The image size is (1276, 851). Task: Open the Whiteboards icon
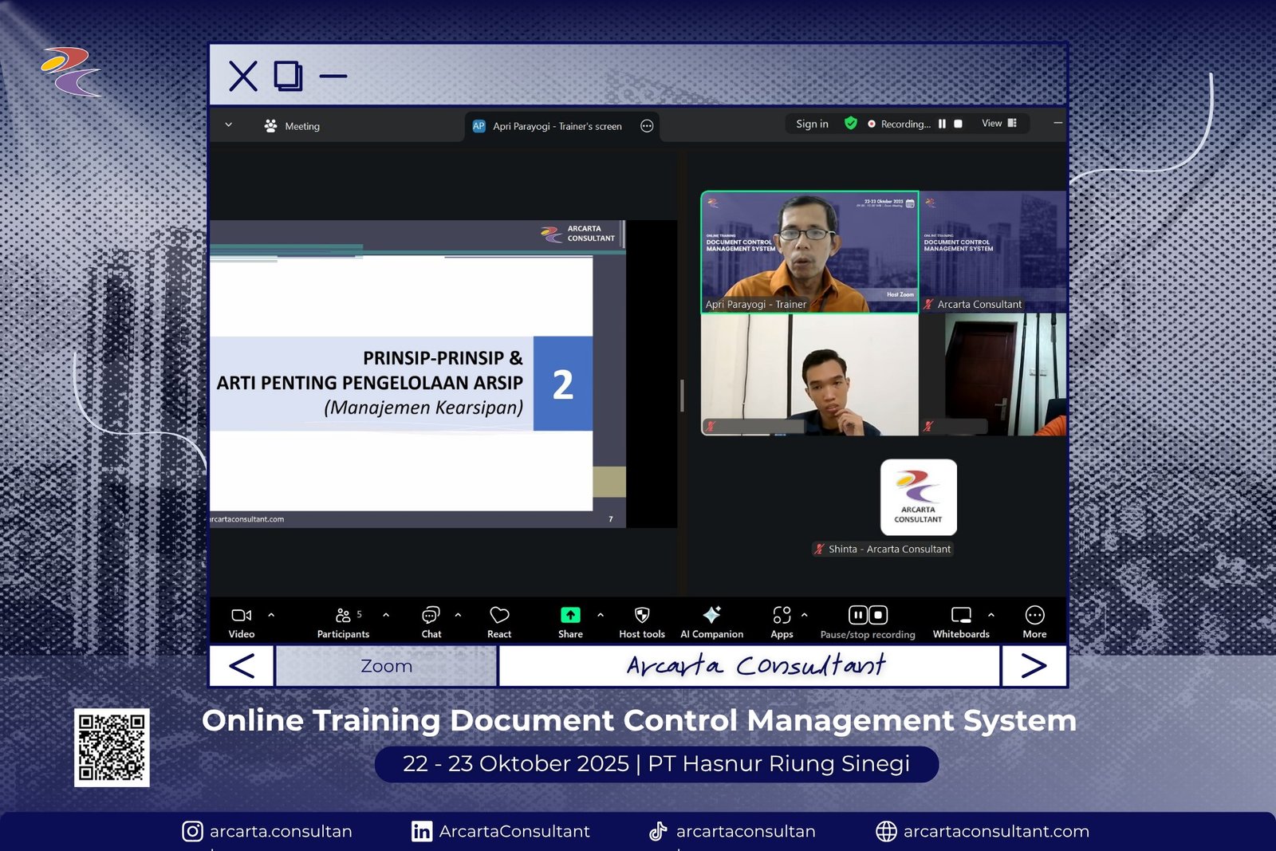pyautogui.click(x=961, y=615)
